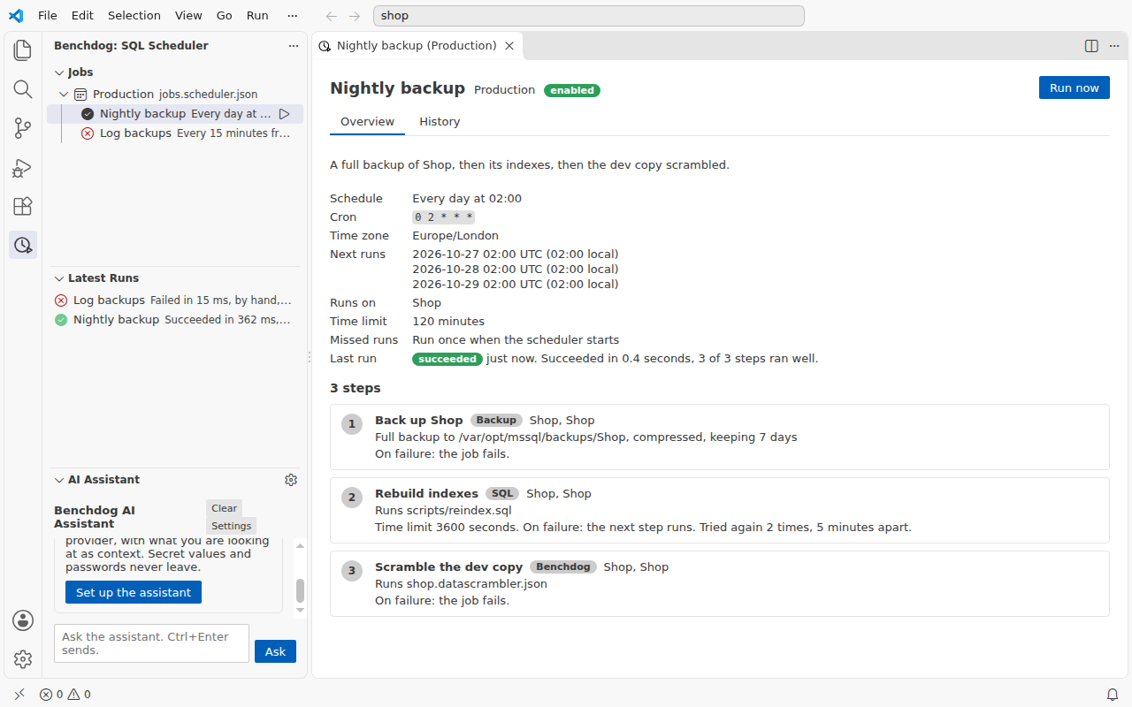The image size is (1132, 707).
Task: Open the Source Control view
Action: coord(23,128)
